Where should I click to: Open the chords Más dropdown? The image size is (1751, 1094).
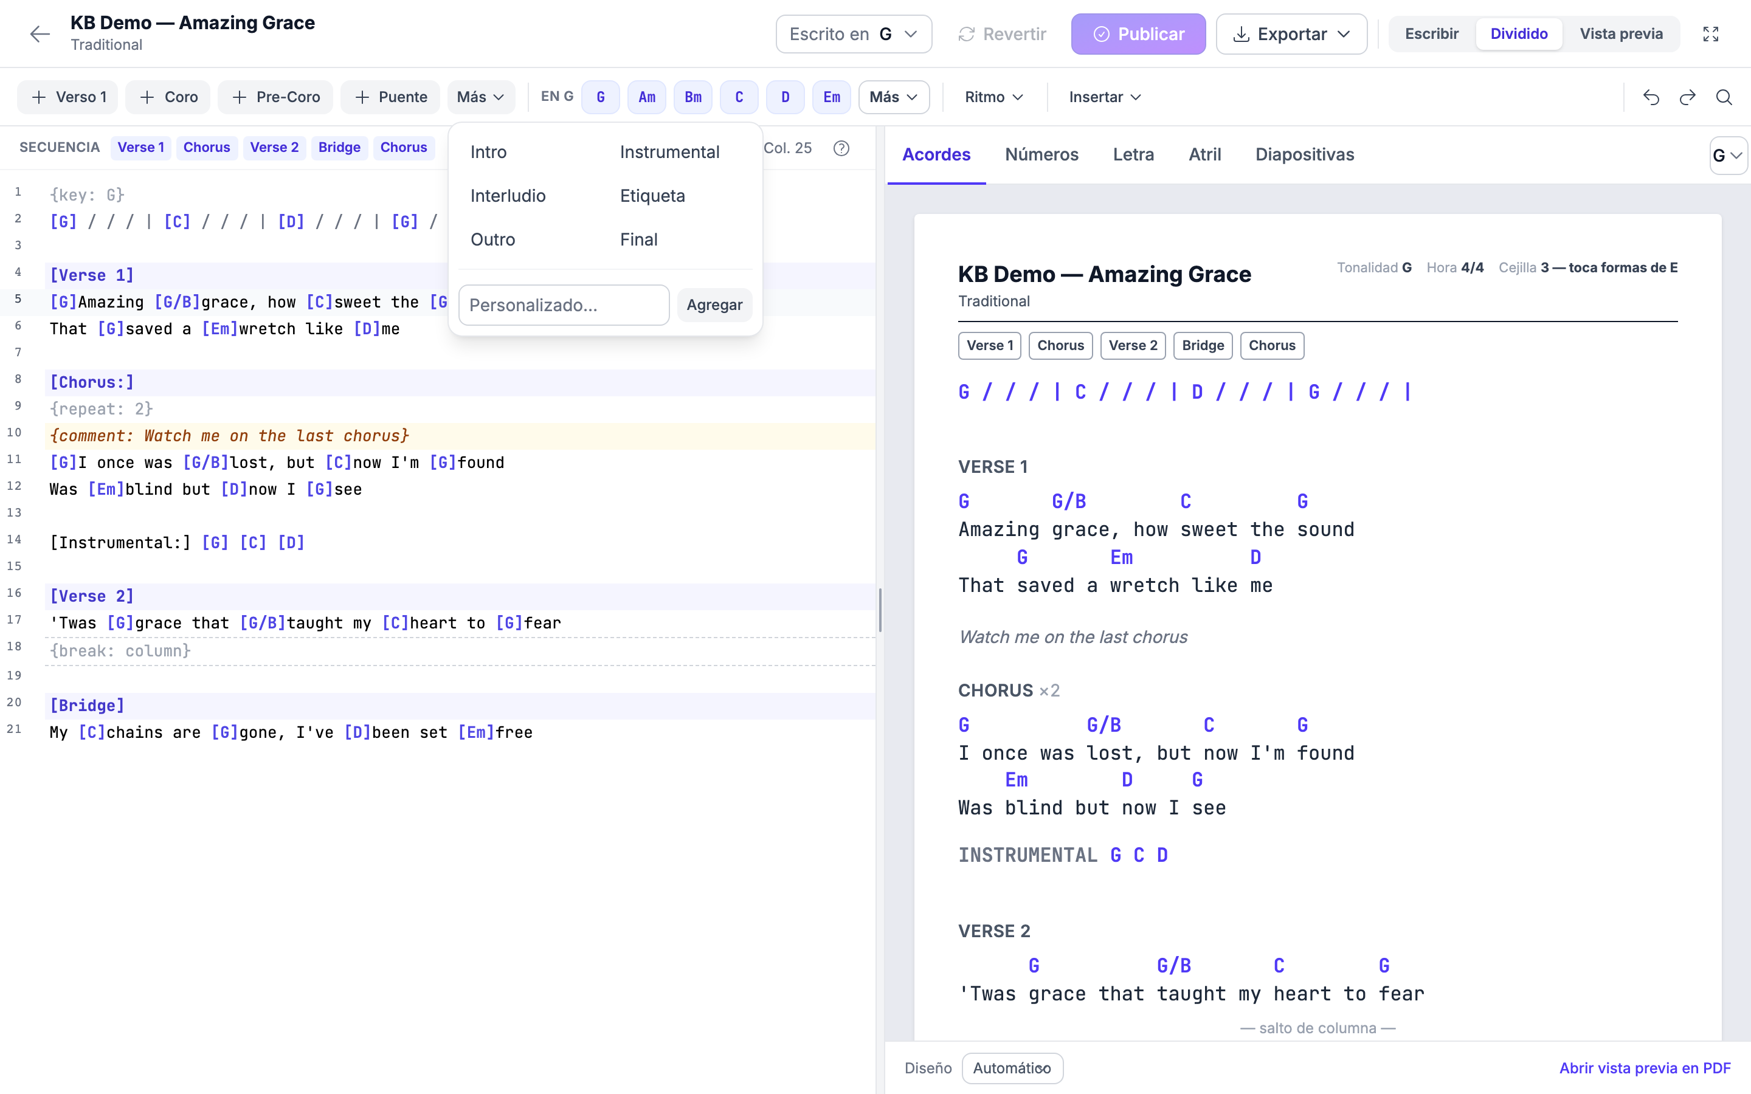click(x=894, y=97)
